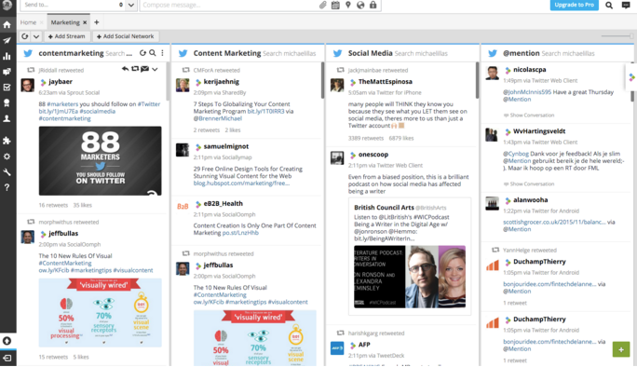Open @JohnMcInnis595 mention link
This screenshot has width=637, height=367.
click(527, 92)
